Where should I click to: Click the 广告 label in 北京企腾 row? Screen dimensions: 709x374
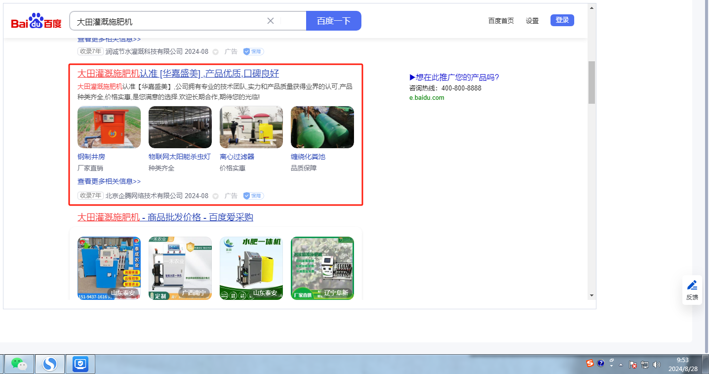coord(231,196)
